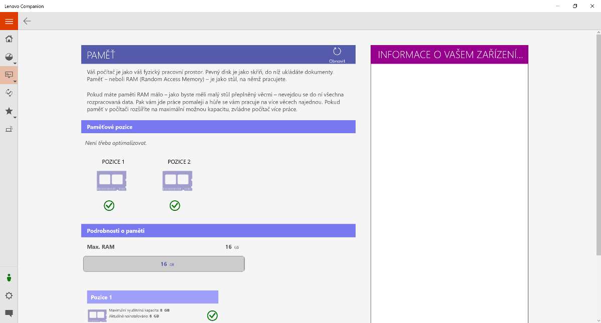Open the system update checkmark icon

click(9, 93)
